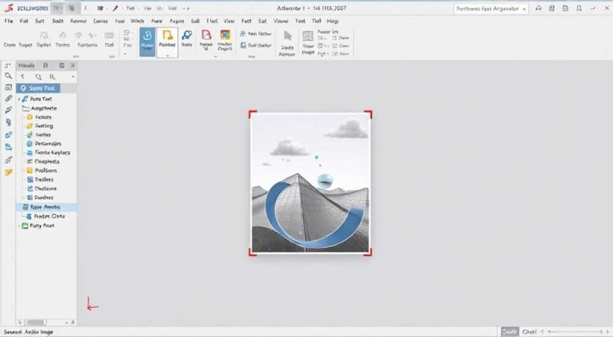This screenshot has height=337, width=613.
Task: Click the bell icon in the title bar
Action: [579, 8]
